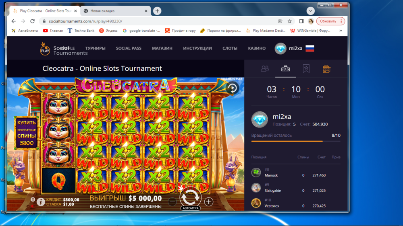This screenshot has width=403, height=226.
Task: Open the orange slot machine tab icon
Action: point(326,69)
